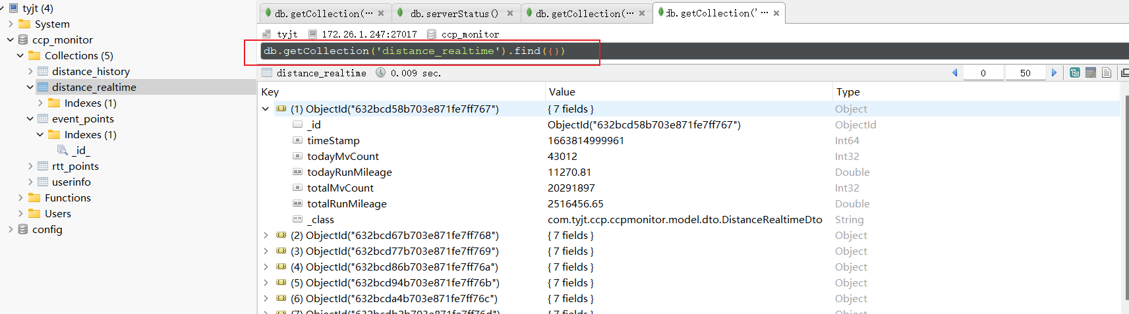Expand the rtt_points collection
This screenshot has height=314, width=1129.
point(30,167)
